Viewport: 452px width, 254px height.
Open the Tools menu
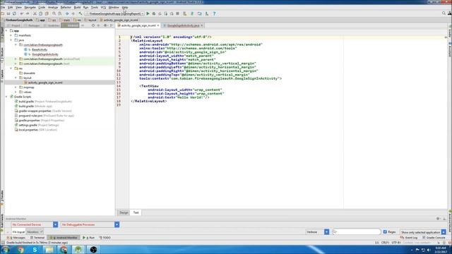95,7
